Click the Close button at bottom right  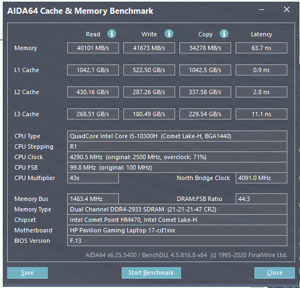[x=275, y=273]
